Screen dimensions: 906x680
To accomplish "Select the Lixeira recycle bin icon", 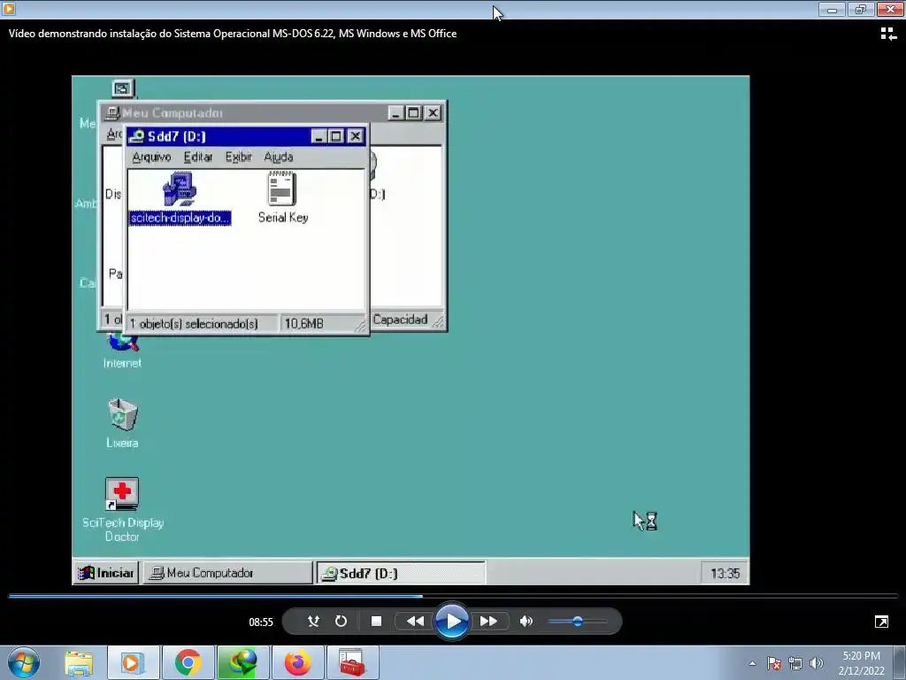I will point(122,423).
